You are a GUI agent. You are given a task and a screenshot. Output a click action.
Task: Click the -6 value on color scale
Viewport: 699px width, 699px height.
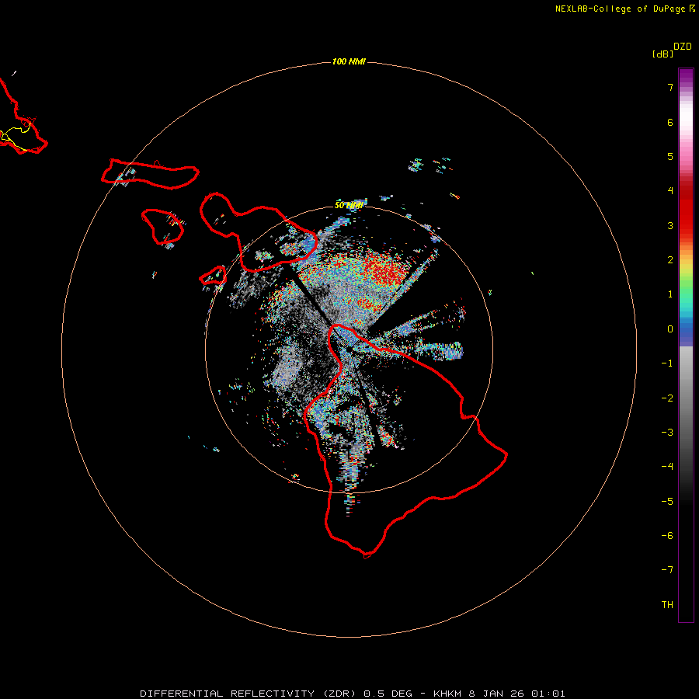tap(667, 536)
